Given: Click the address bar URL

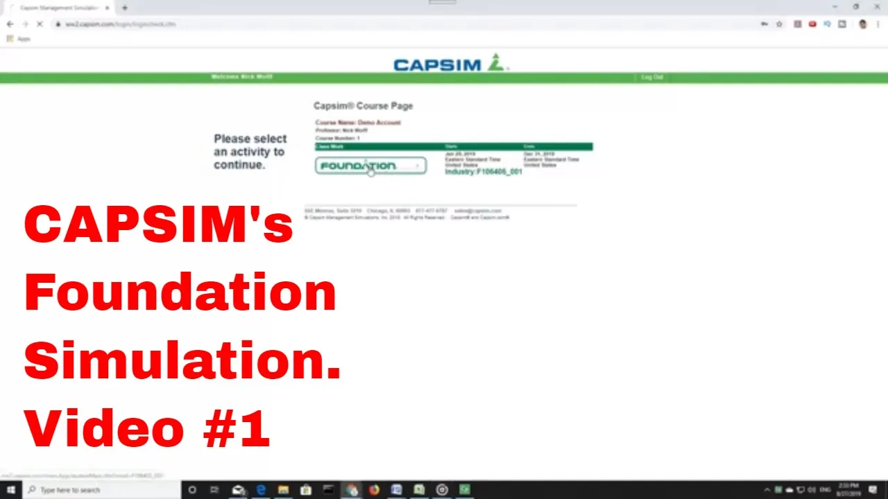Looking at the screenshot, I should [x=121, y=24].
